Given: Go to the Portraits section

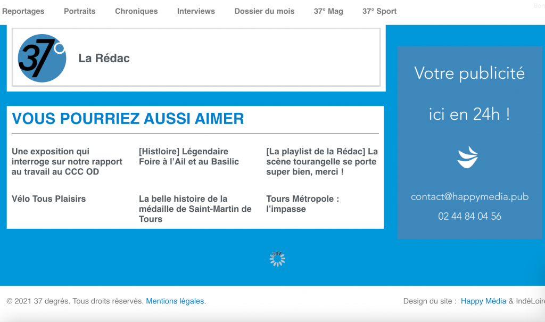Looking at the screenshot, I should point(80,11).
